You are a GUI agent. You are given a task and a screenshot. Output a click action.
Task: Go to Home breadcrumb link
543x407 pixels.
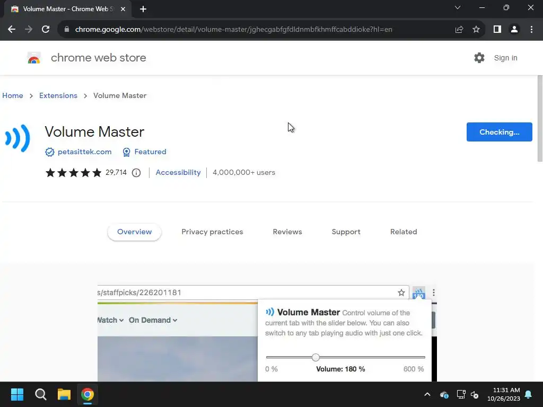point(13,95)
